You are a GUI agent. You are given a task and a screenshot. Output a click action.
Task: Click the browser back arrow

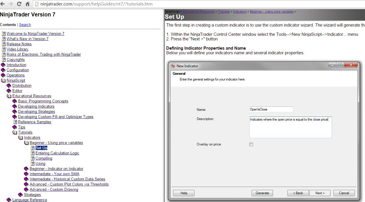[3, 4]
